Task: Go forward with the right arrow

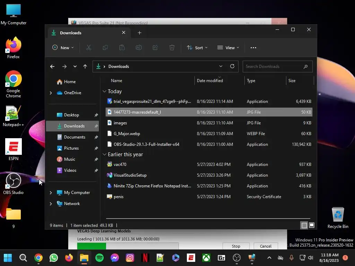Action: pos(64,66)
